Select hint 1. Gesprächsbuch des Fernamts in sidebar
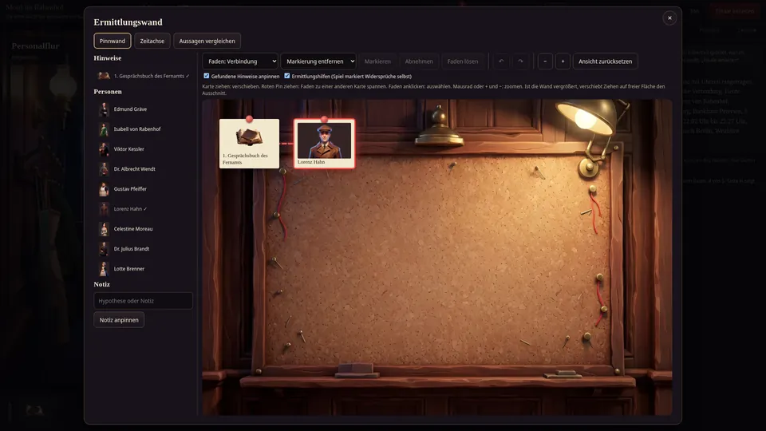 point(144,76)
